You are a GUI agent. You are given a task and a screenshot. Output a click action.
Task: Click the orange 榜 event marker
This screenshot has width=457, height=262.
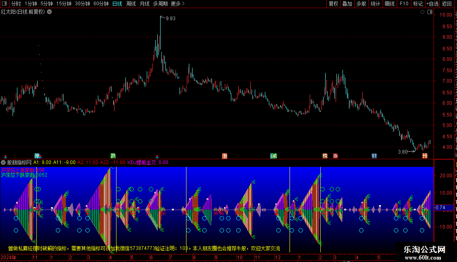click(x=325, y=156)
